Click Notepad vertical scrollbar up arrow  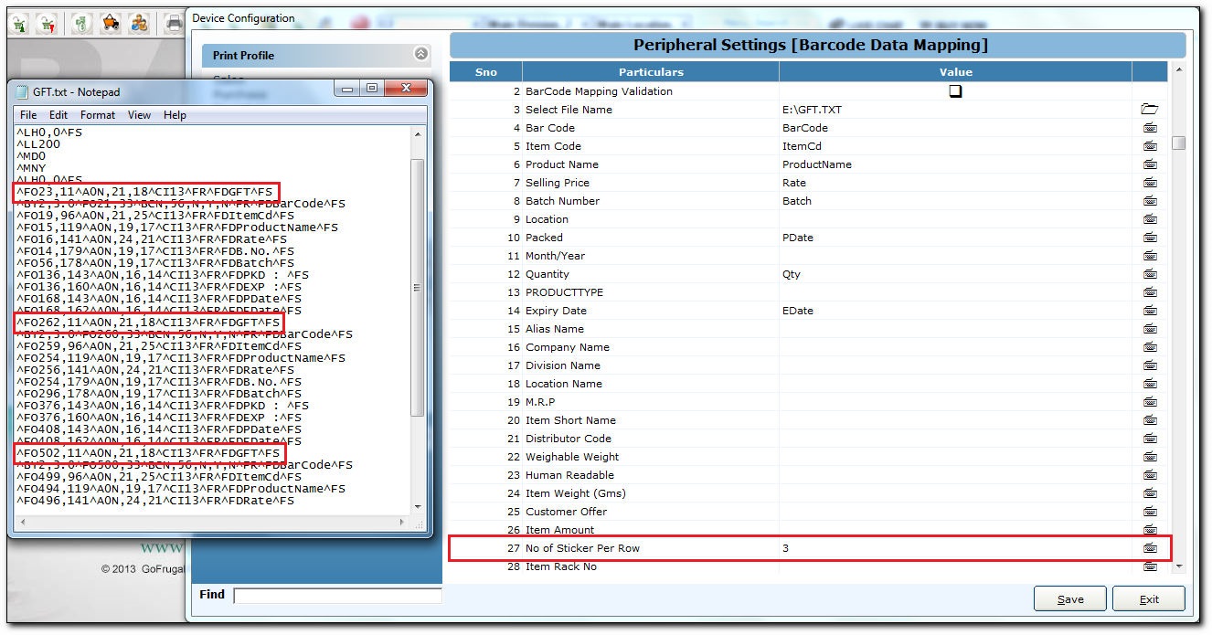[x=418, y=134]
